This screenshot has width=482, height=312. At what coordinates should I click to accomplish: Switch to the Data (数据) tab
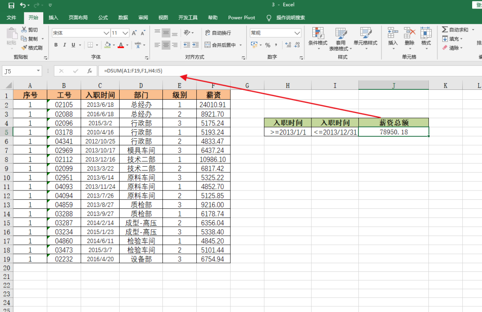point(123,17)
